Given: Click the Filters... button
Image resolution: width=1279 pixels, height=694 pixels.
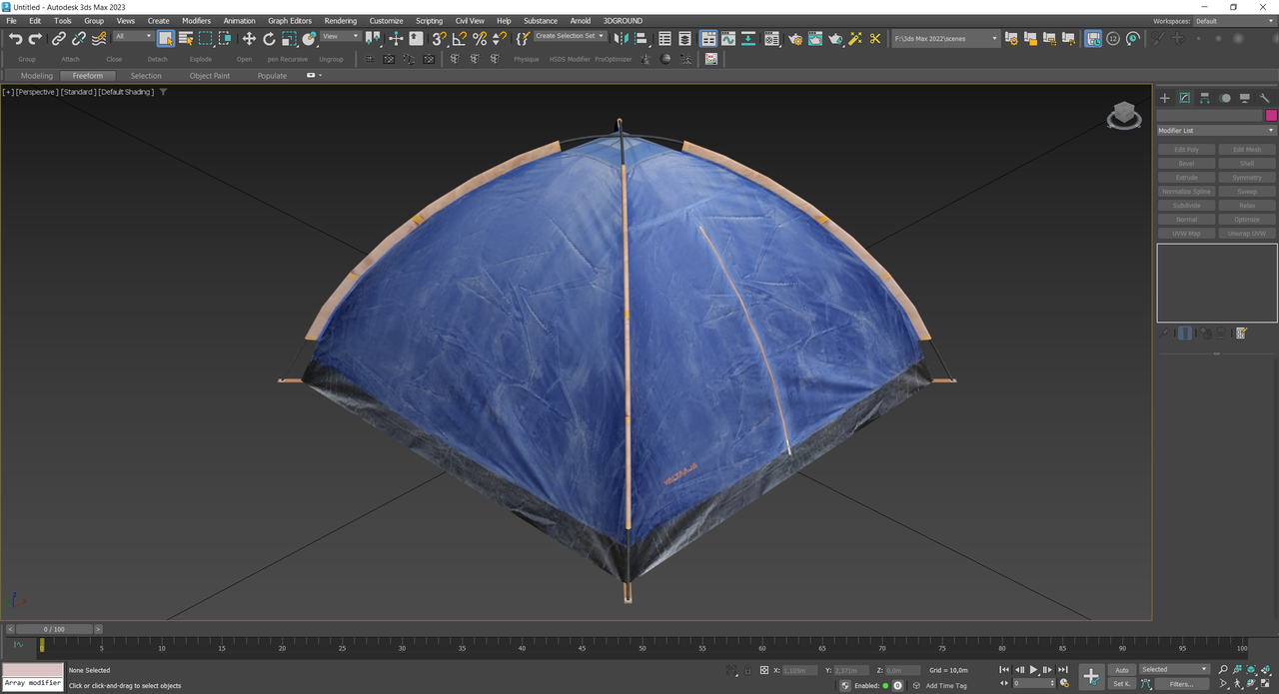Looking at the screenshot, I should (1180, 684).
